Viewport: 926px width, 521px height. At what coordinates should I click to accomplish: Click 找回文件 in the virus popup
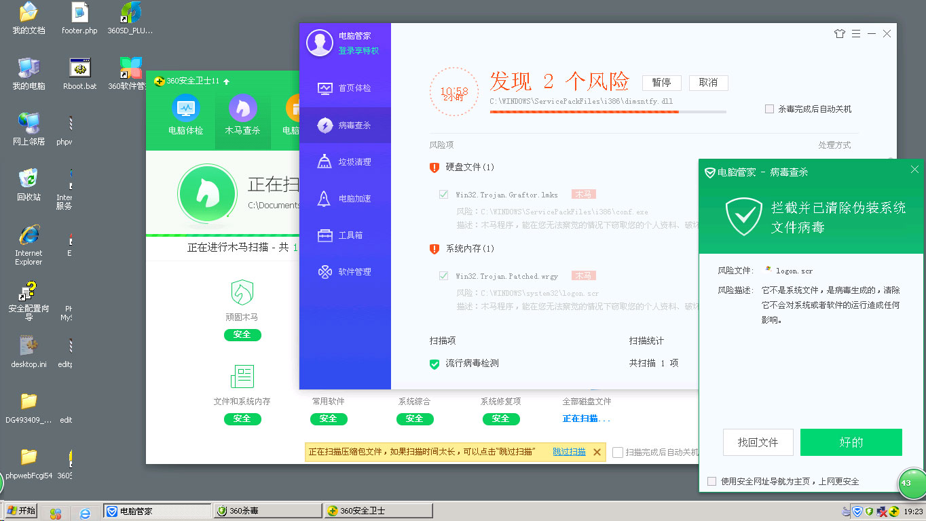[758, 442]
